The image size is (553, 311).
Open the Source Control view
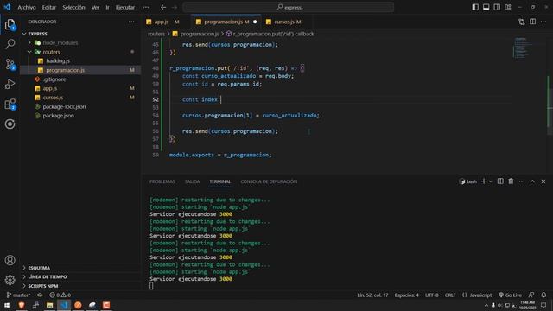coord(10,64)
